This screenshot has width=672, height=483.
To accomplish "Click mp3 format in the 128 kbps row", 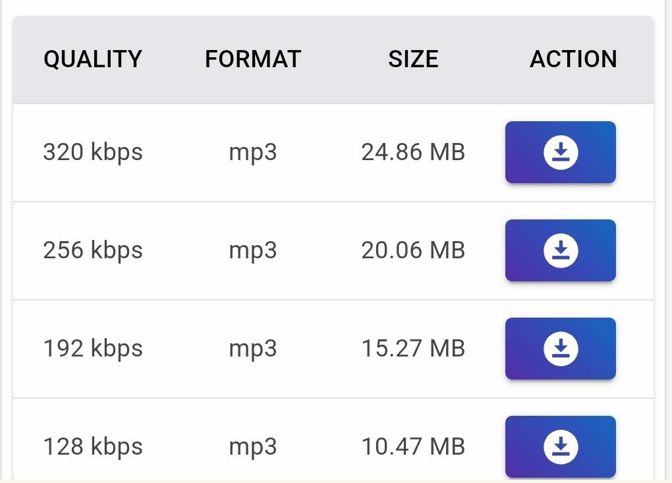I will pyautogui.click(x=253, y=448).
